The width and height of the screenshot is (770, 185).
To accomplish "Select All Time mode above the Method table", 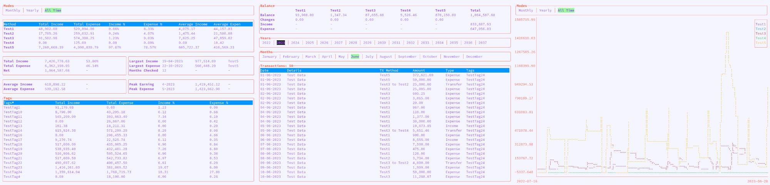I will click(53, 10).
